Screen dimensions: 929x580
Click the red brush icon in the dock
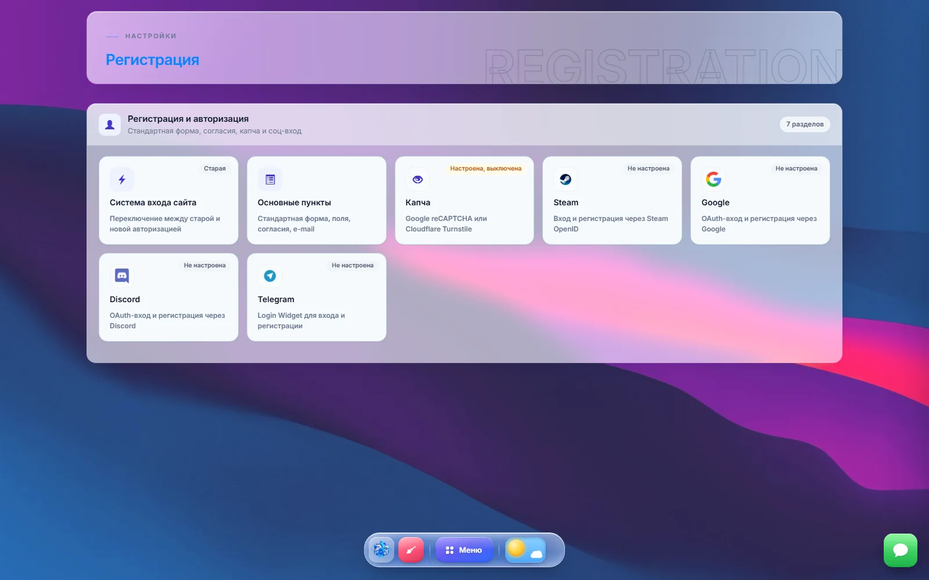coord(411,550)
